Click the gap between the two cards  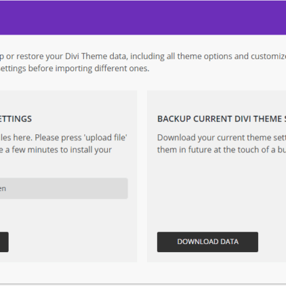click(x=142, y=176)
